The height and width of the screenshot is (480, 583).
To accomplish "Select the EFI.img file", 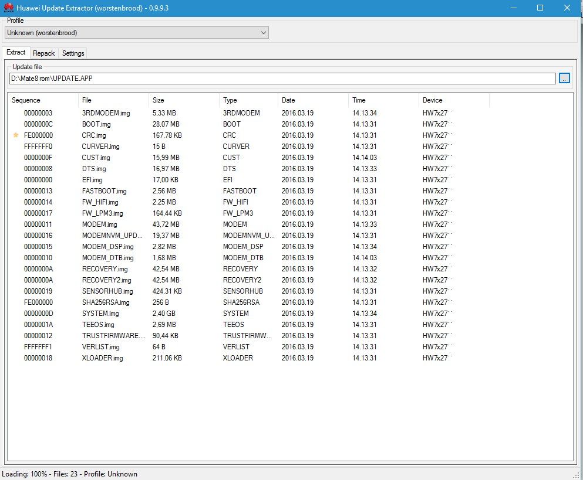I will pyautogui.click(x=92, y=180).
